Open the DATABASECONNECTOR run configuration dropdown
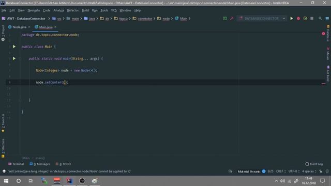Image resolution: width=331 pixels, height=186 pixels. pos(262,19)
